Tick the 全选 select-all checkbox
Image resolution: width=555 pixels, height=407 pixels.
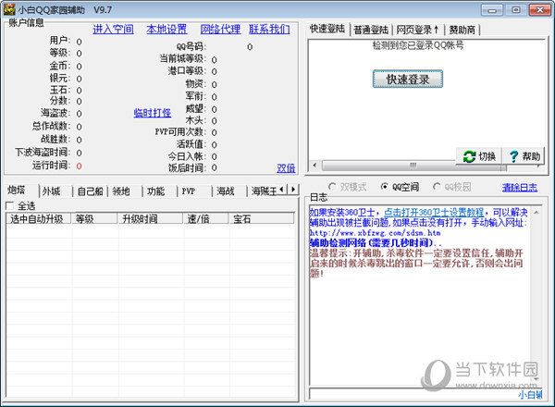click(9, 205)
